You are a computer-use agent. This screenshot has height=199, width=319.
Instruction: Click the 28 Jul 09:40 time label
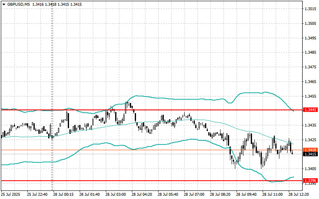(246, 195)
